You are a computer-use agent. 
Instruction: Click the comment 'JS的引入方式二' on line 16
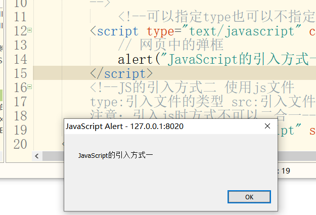click(x=167, y=88)
